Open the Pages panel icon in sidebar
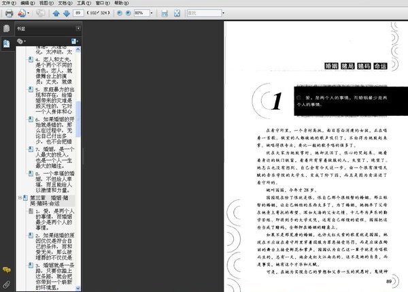The image size is (408, 292). pyautogui.click(x=7, y=29)
